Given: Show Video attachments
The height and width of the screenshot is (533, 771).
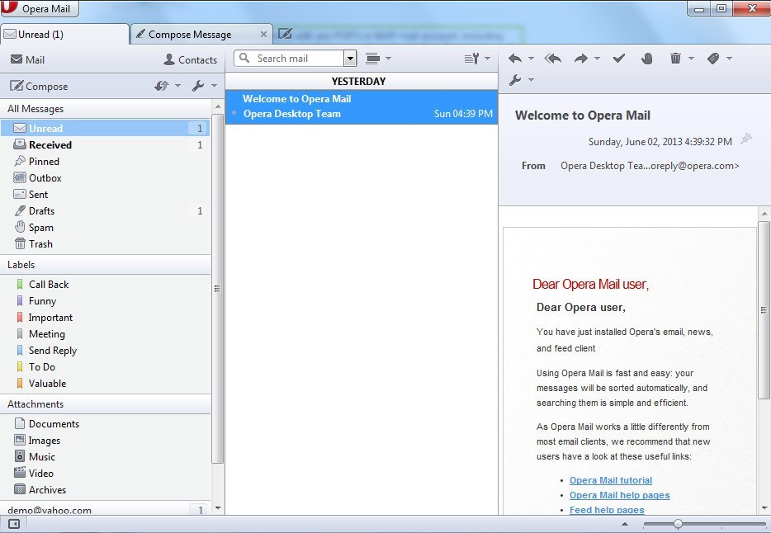Looking at the screenshot, I should point(105,473).
